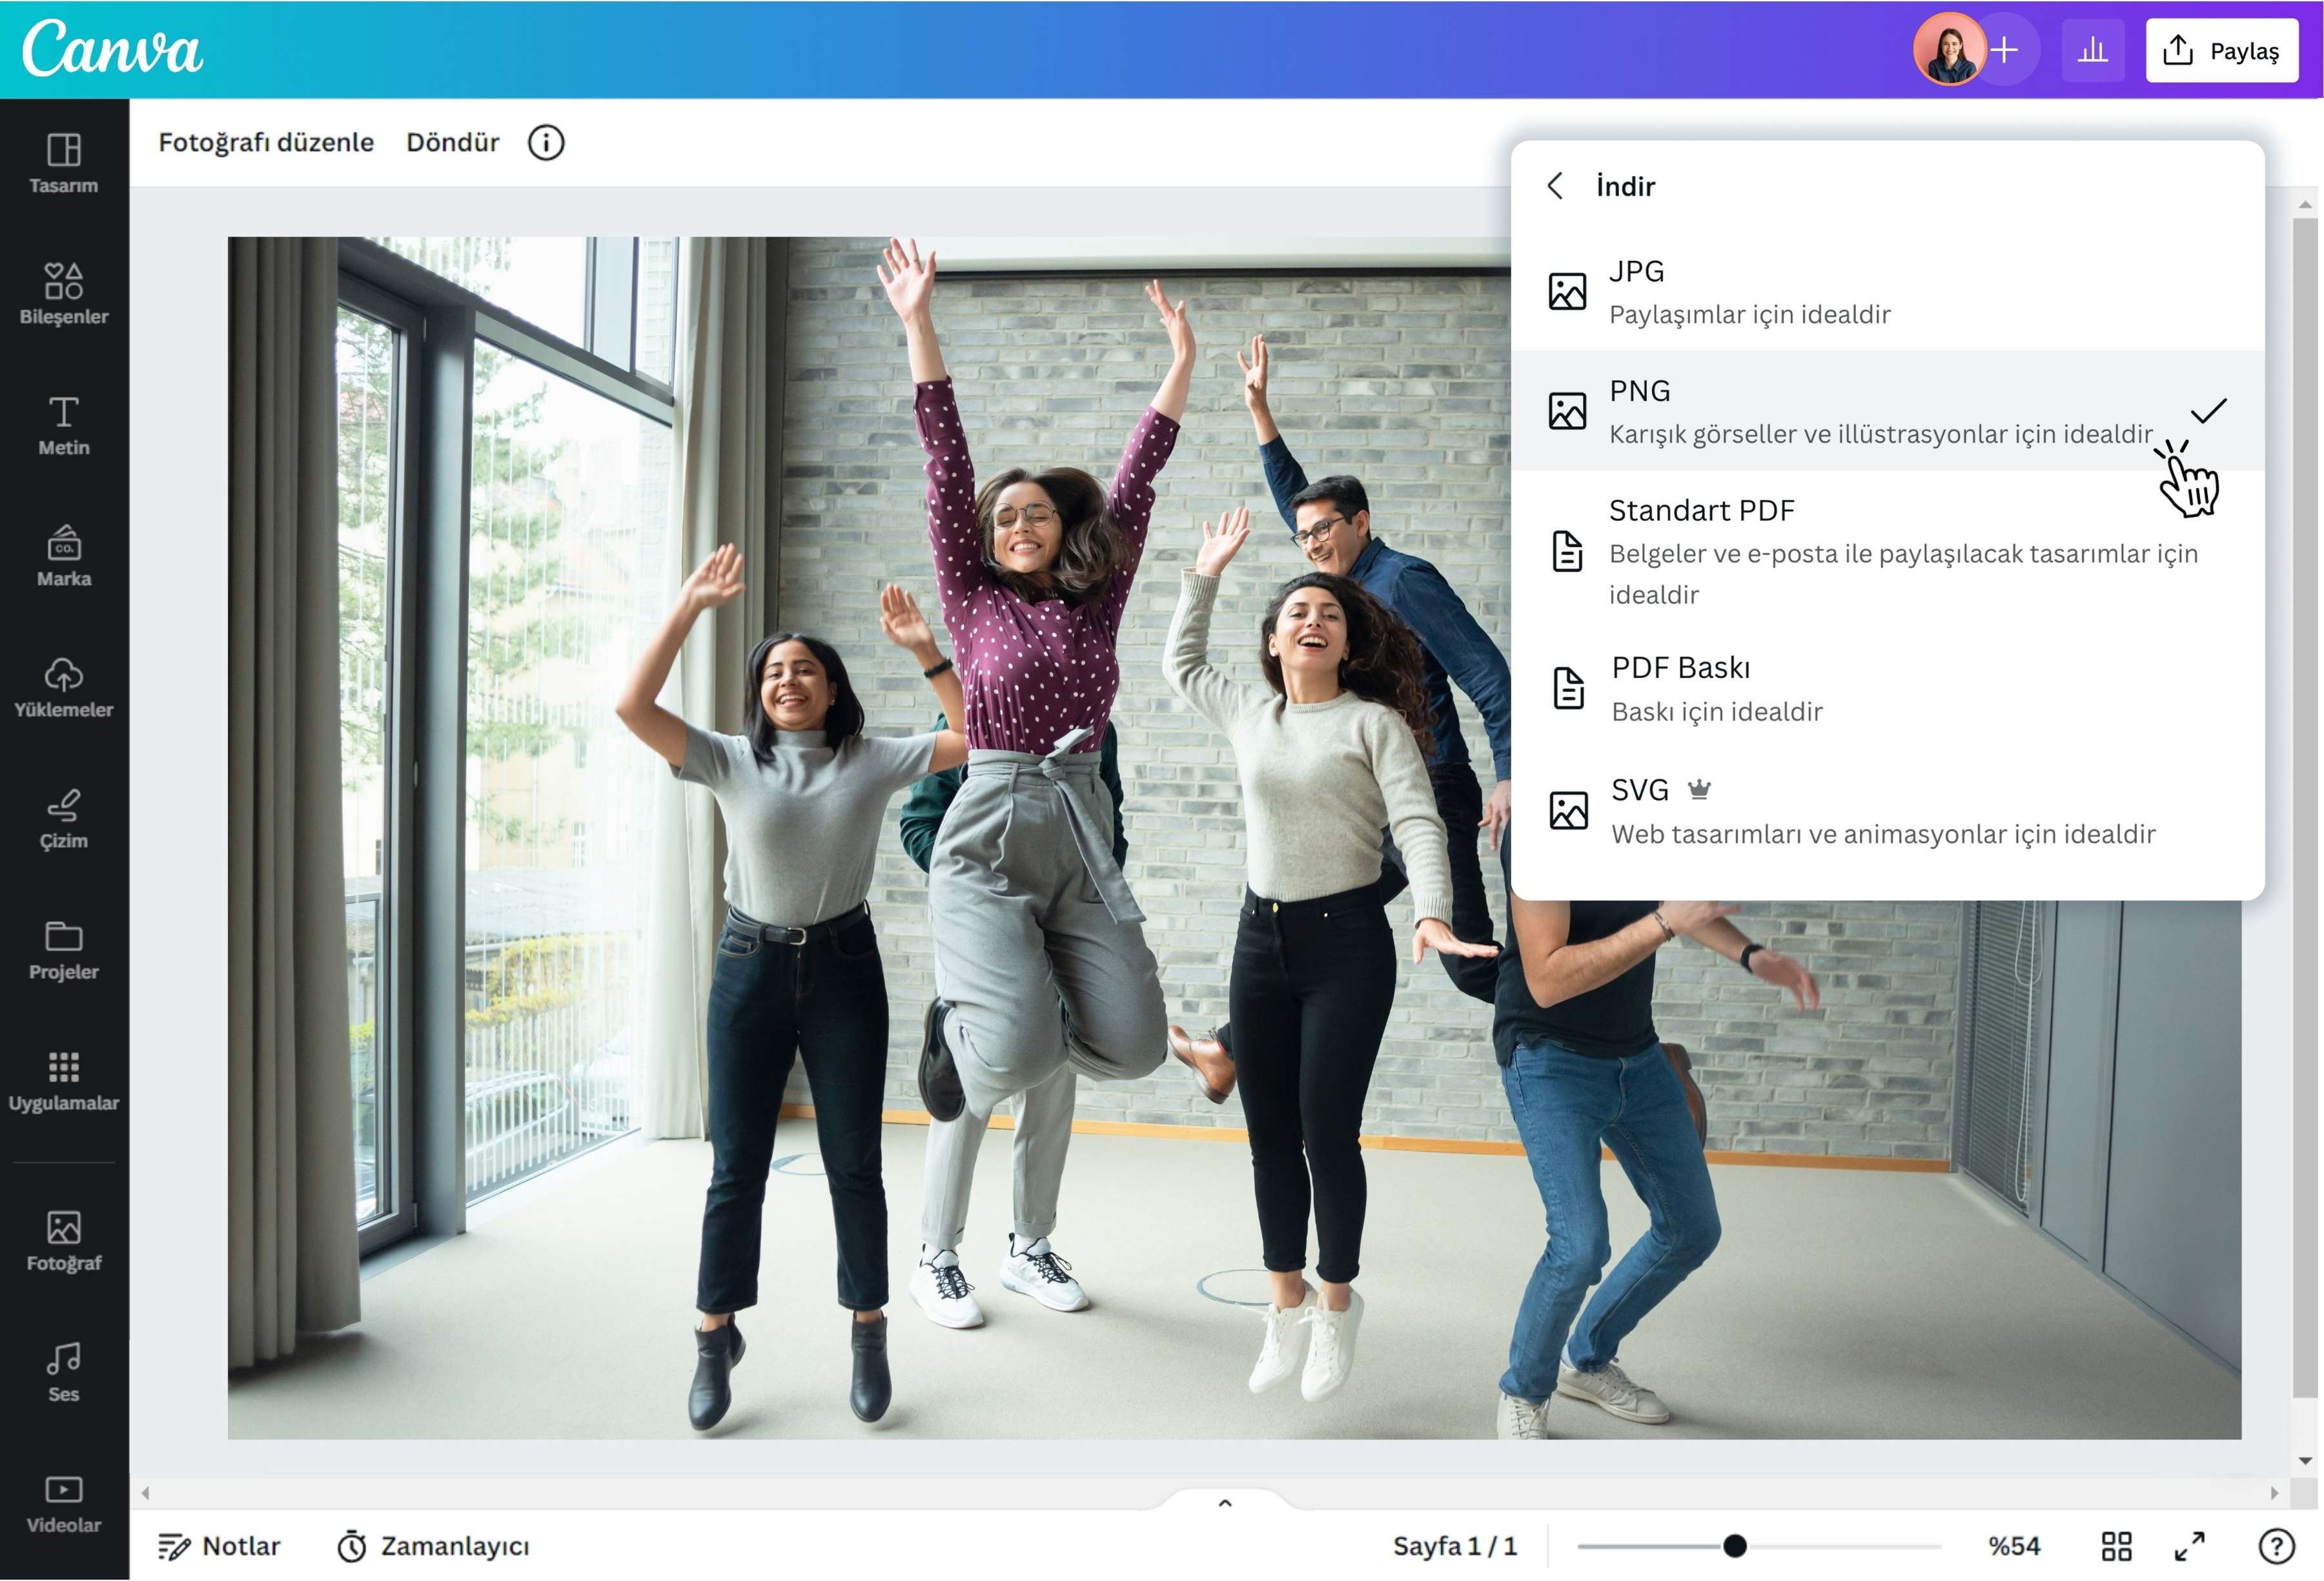Add a collaborator with the plus icon
Viewport: 2324px width, 1581px height.
[2004, 49]
